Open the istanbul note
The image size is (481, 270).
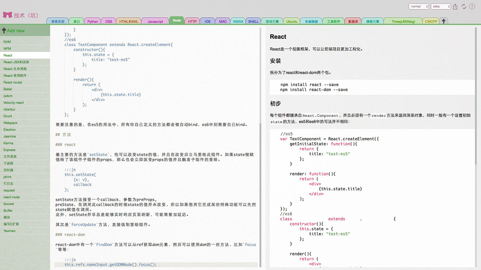click(x=25, y=109)
